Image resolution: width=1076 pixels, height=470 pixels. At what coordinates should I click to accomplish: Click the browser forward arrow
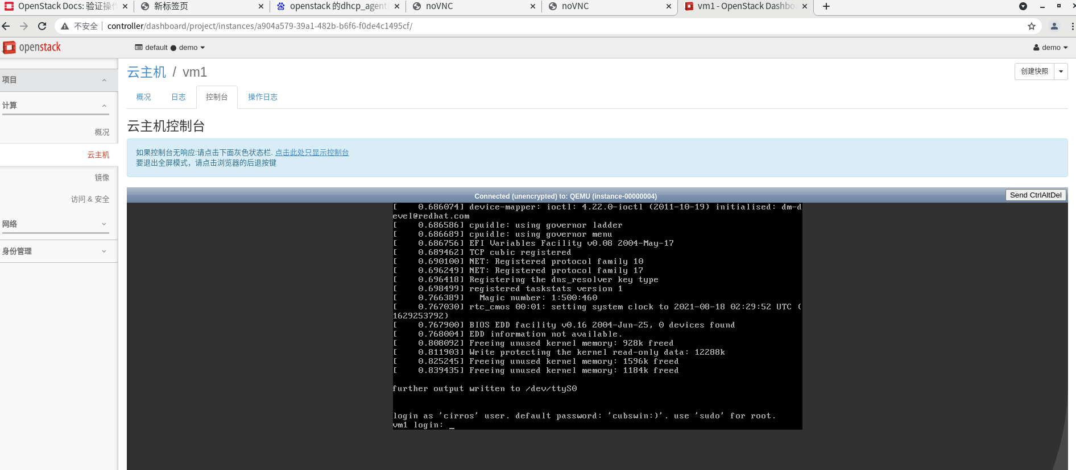coord(24,26)
